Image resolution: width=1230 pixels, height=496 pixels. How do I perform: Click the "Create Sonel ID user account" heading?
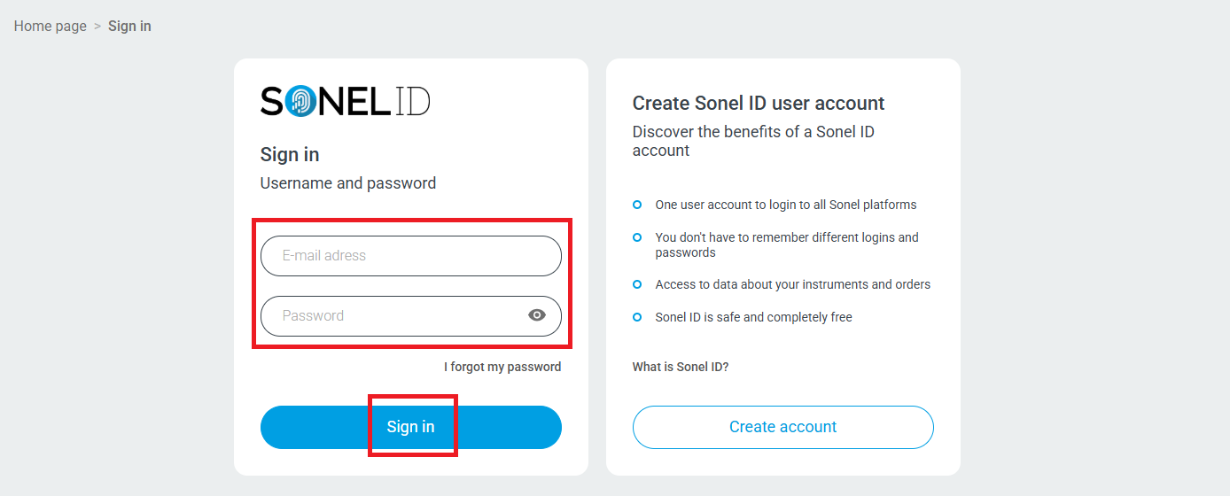click(x=759, y=104)
